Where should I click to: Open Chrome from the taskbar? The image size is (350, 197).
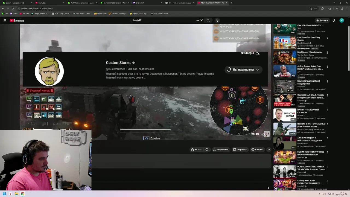(22, 194)
